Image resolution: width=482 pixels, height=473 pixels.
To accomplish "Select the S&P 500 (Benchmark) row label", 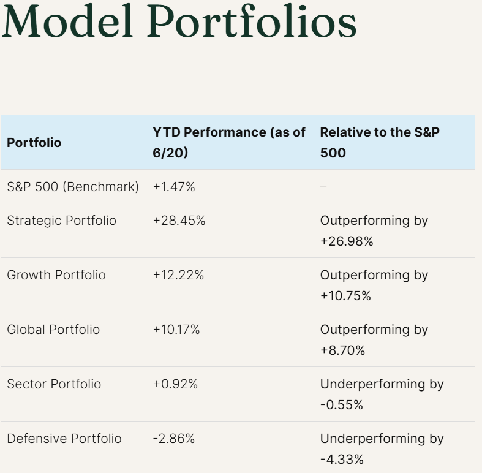I will (73, 187).
